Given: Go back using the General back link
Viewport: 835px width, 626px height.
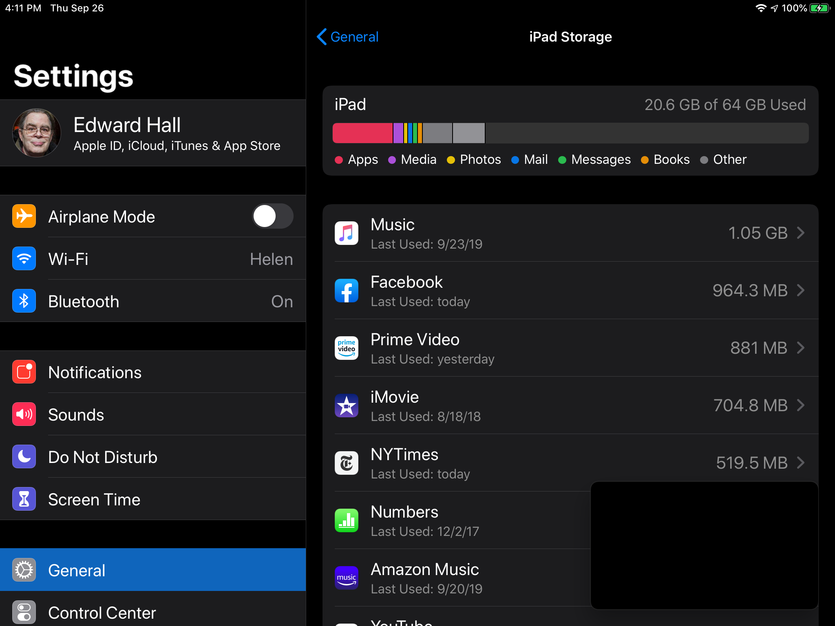Looking at the screenshot, I should [x=347, y=37].
